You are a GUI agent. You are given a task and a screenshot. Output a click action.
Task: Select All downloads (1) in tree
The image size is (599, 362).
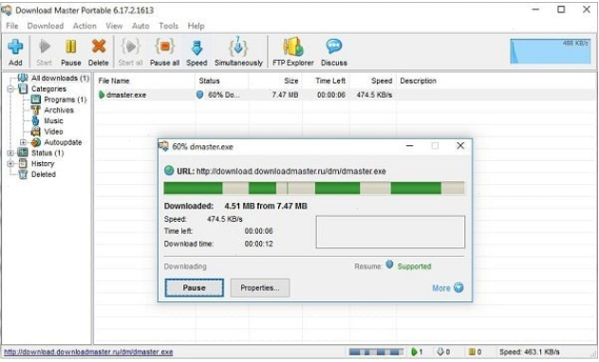[x=60, y=79]
